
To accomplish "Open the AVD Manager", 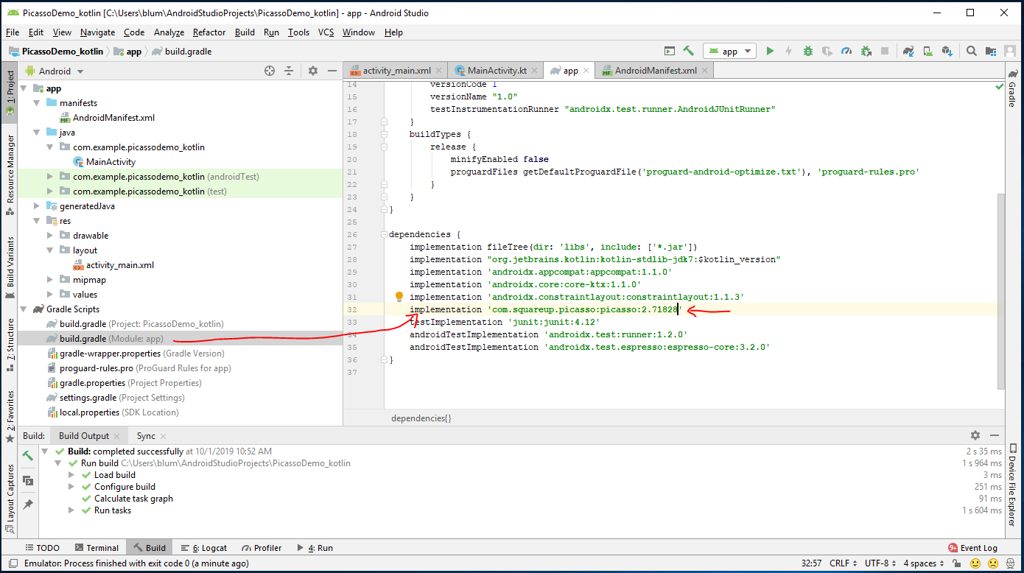I will pyautogui.click(x=928, y=51).
